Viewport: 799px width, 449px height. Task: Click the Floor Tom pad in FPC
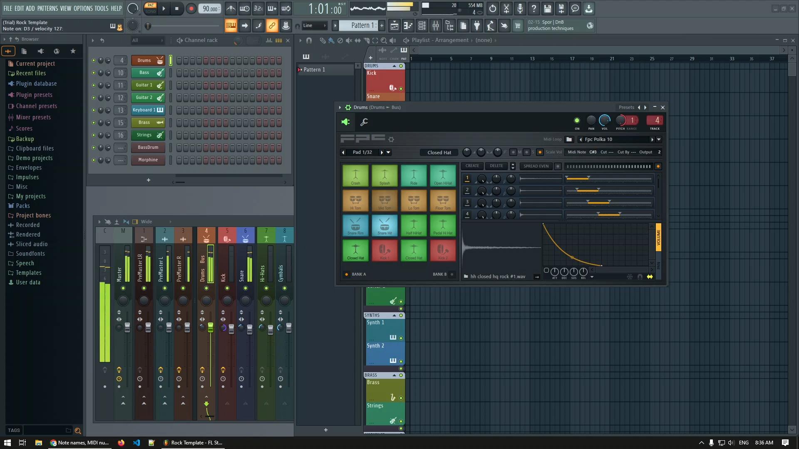[443, 200]
